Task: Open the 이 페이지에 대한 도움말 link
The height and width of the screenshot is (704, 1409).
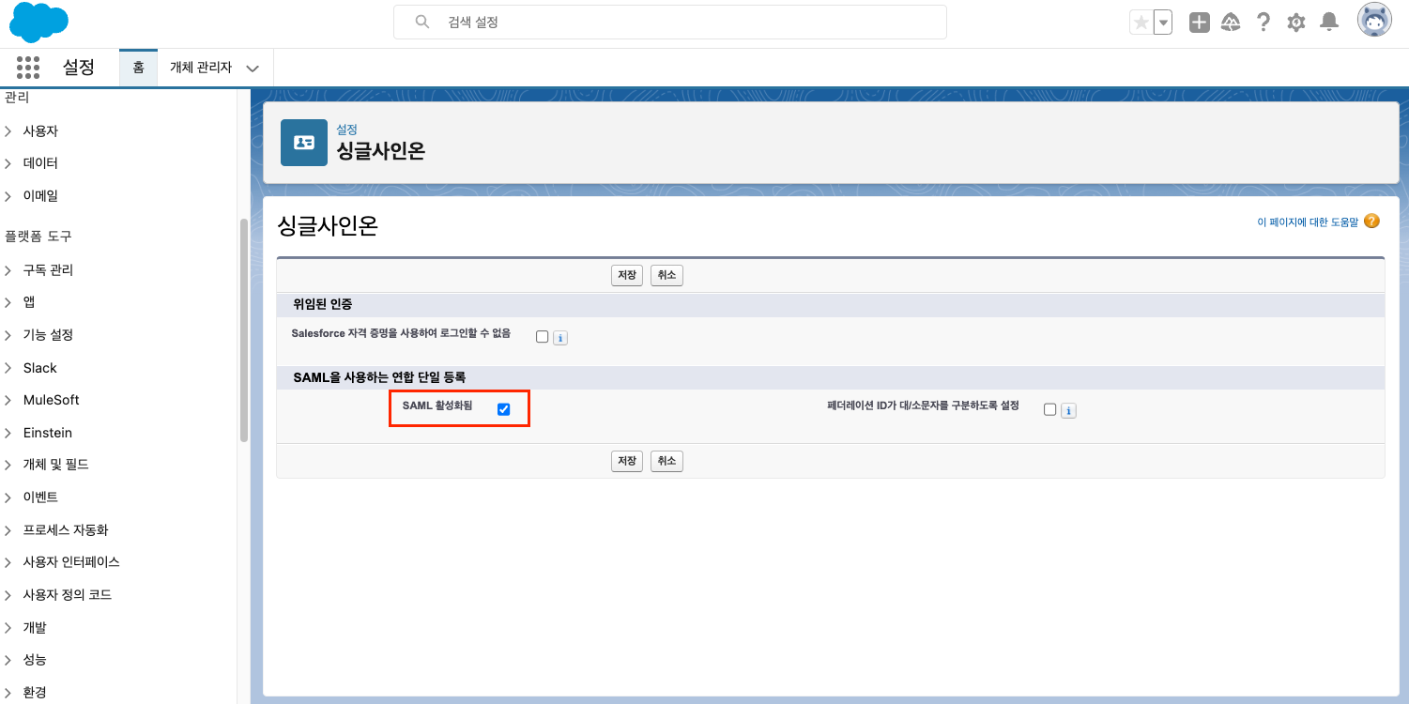Action: pos(1307,222)
